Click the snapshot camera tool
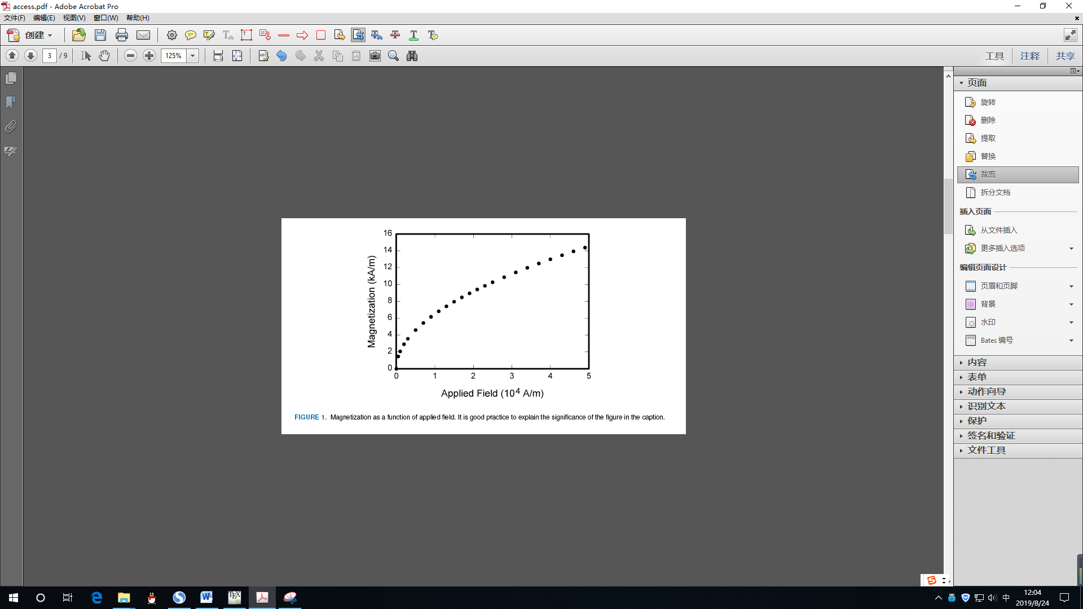 (x=375, y=56)
